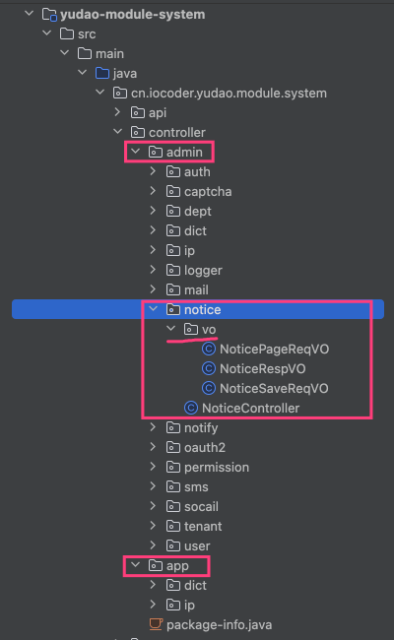The width and height of the screenshot is (394, 640).
Task: Expand the oauth2 package arrow
Action: point(153,447)
